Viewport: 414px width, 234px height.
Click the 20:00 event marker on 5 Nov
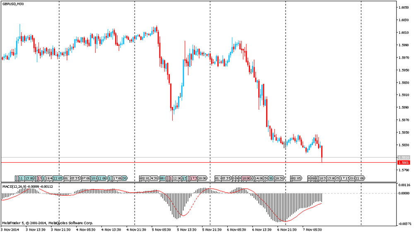202,178
